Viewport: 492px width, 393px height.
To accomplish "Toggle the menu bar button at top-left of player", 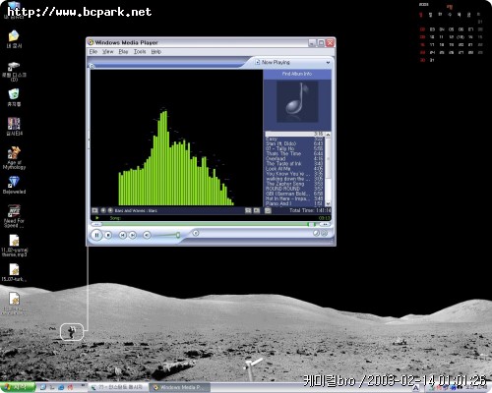I will (92, 67).
